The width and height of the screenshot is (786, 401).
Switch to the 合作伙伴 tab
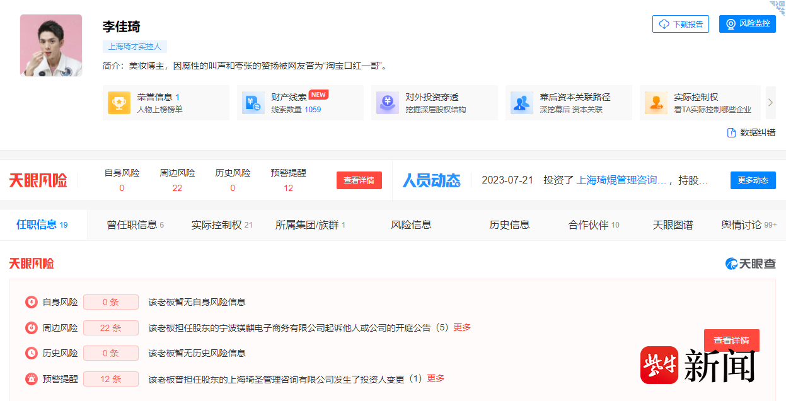click(x=594, y=225)
